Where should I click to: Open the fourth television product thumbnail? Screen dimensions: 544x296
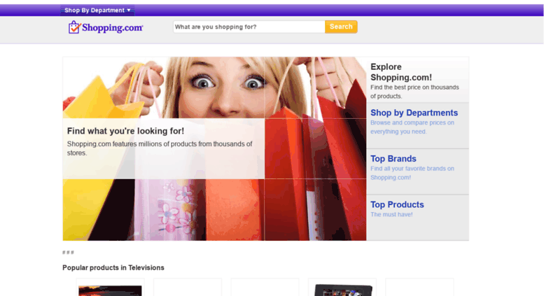(x=342, y=288)
